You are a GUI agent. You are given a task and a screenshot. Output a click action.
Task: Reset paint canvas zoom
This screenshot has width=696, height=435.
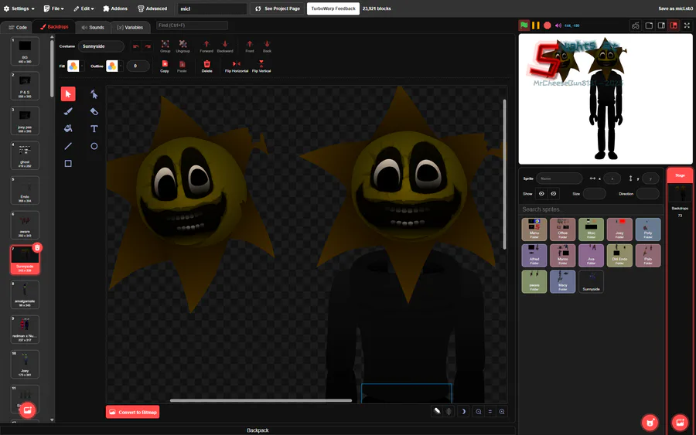point(490,412)
